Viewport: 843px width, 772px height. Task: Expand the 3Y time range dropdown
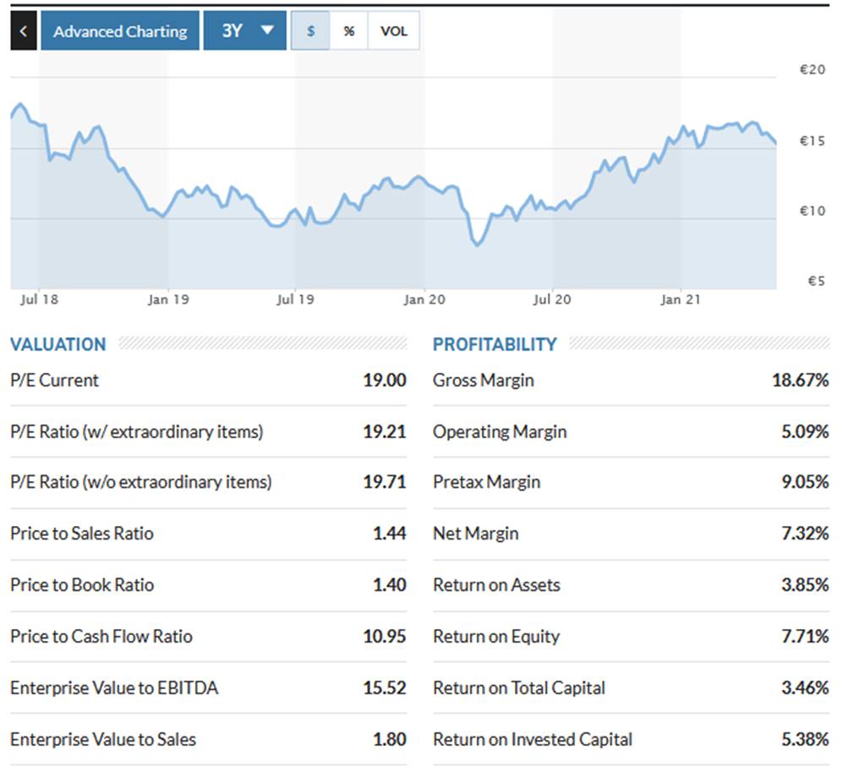[244, 31]
